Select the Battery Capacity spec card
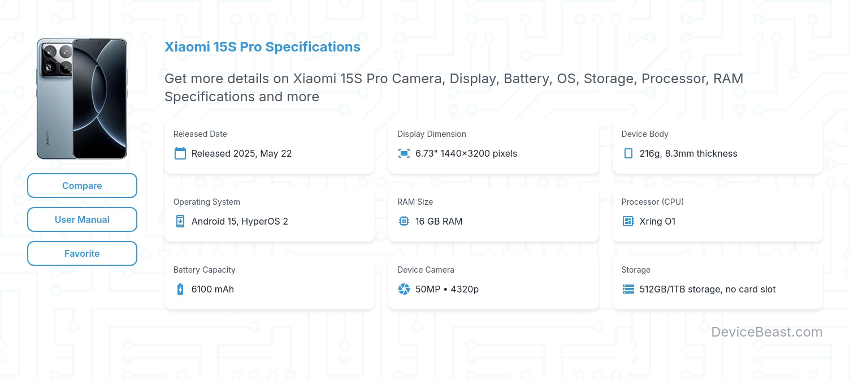850x379 pixels. tap(270, 281)
